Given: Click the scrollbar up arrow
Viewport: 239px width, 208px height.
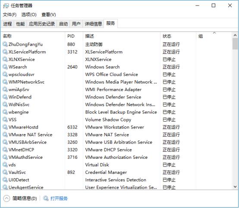Looking at the screenshot, I should tap(235, 35).
